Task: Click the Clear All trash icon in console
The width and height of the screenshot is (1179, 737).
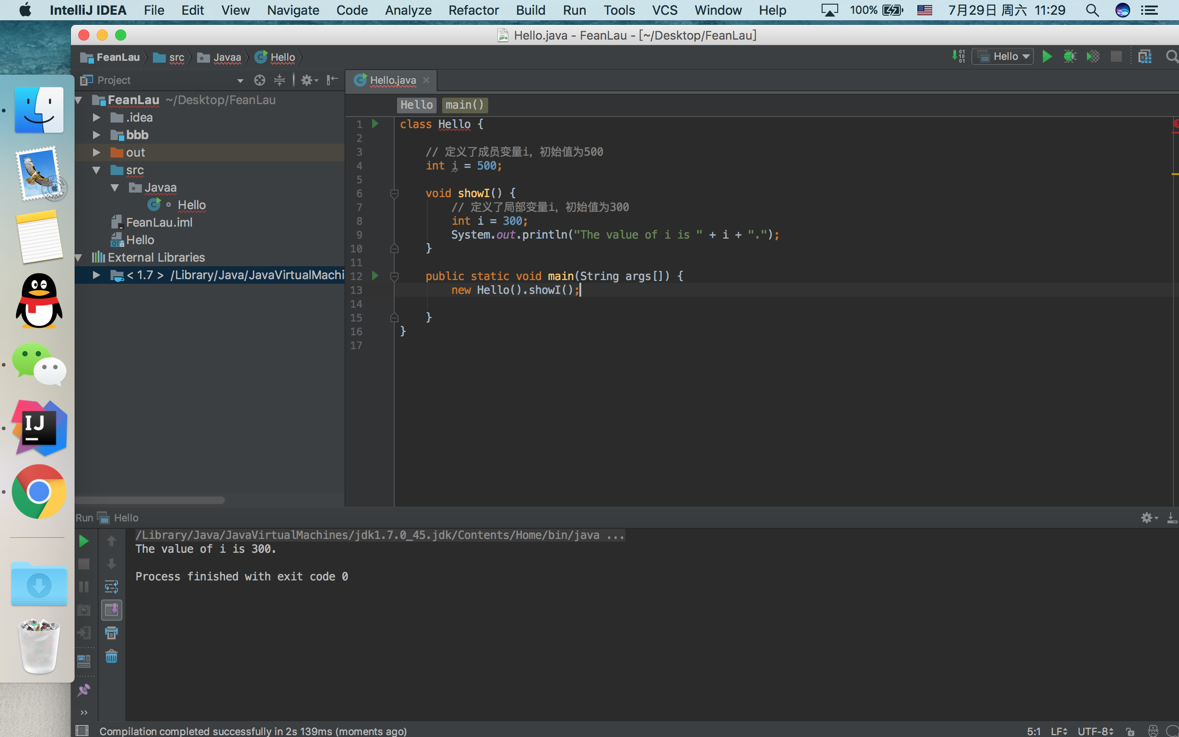Action: point(111,656)
